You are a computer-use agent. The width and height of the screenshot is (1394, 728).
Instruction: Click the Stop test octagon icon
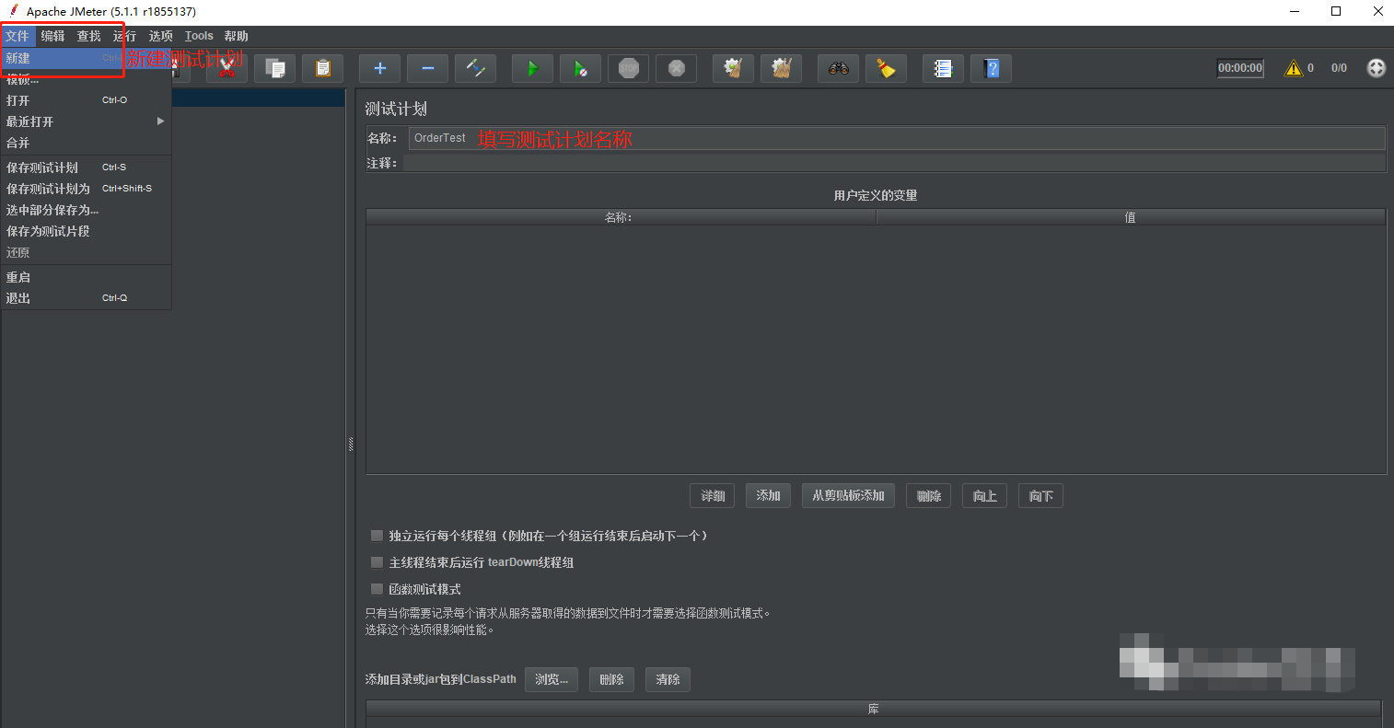tap(628, 68)
